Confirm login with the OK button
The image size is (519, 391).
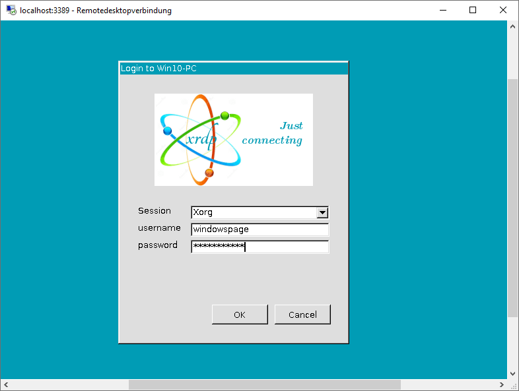coord(240,315)
